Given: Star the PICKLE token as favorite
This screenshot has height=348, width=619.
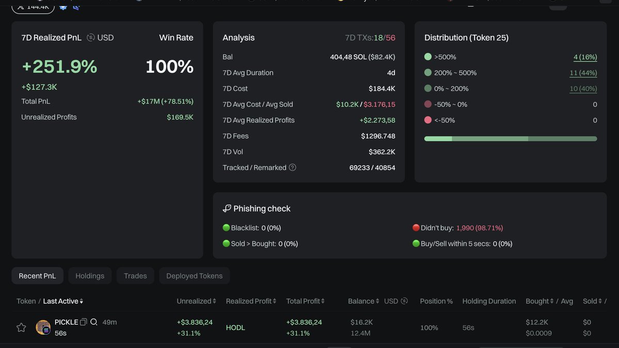Looking at the screenshot, I should click(21, 327).
